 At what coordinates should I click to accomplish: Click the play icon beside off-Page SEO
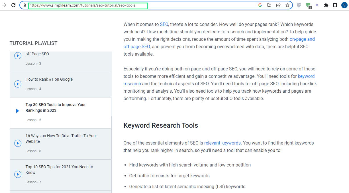(x=18, y=56)
